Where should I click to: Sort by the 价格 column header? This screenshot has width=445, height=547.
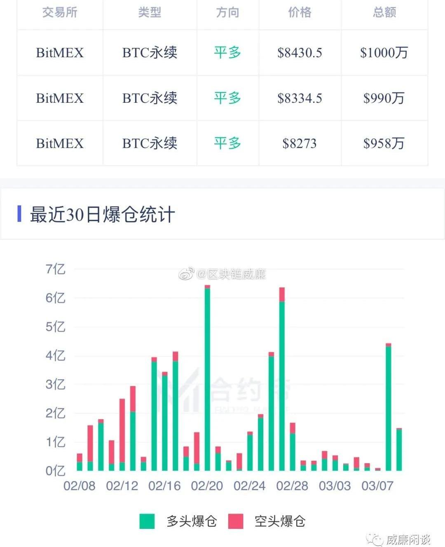click(300, 12)
